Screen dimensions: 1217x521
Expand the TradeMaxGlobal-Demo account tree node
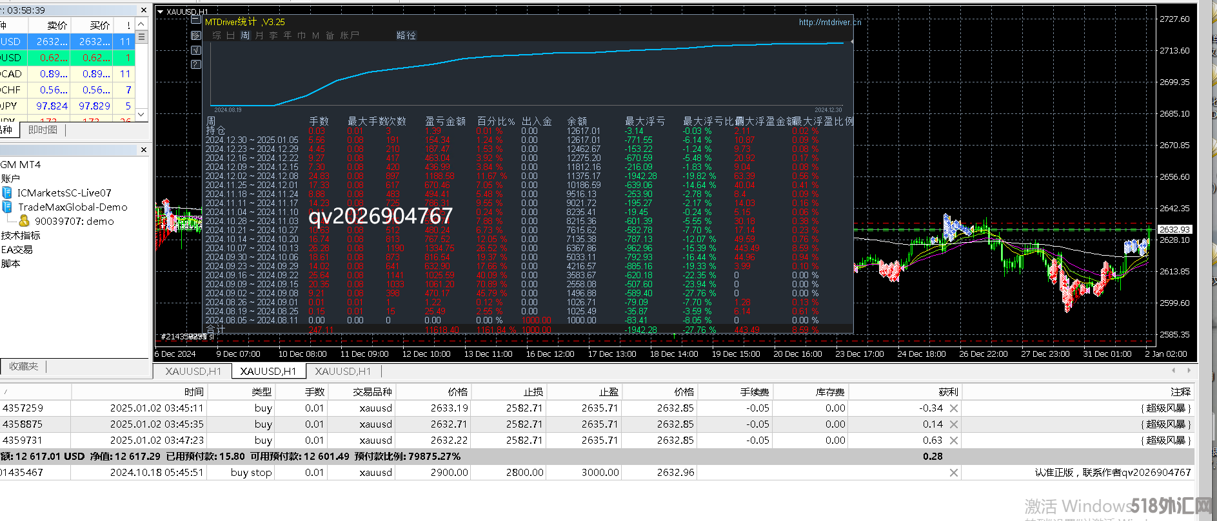[x=7, y=207]
